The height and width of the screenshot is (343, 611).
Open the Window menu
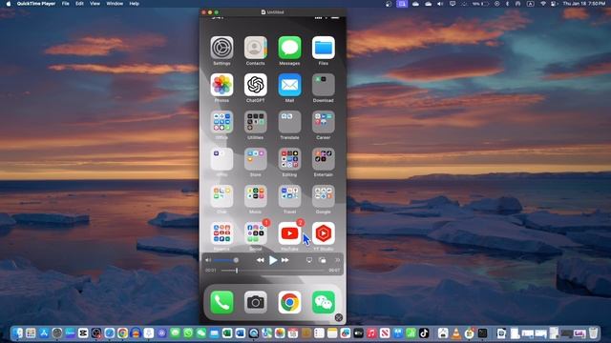click(x=115, y=4)
